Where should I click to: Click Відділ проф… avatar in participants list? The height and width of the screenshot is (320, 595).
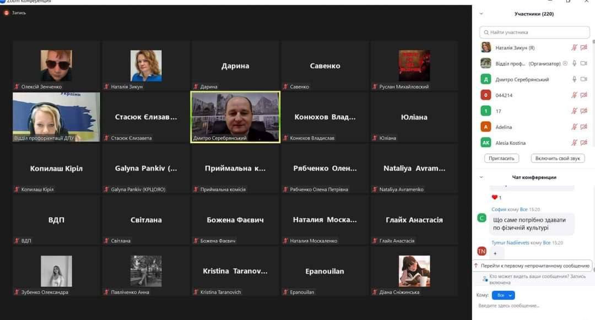point(486,63)
